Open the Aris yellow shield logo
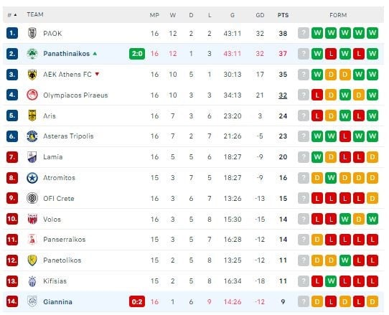This screenshot has height=315, width=389. [x=32, y=116]
